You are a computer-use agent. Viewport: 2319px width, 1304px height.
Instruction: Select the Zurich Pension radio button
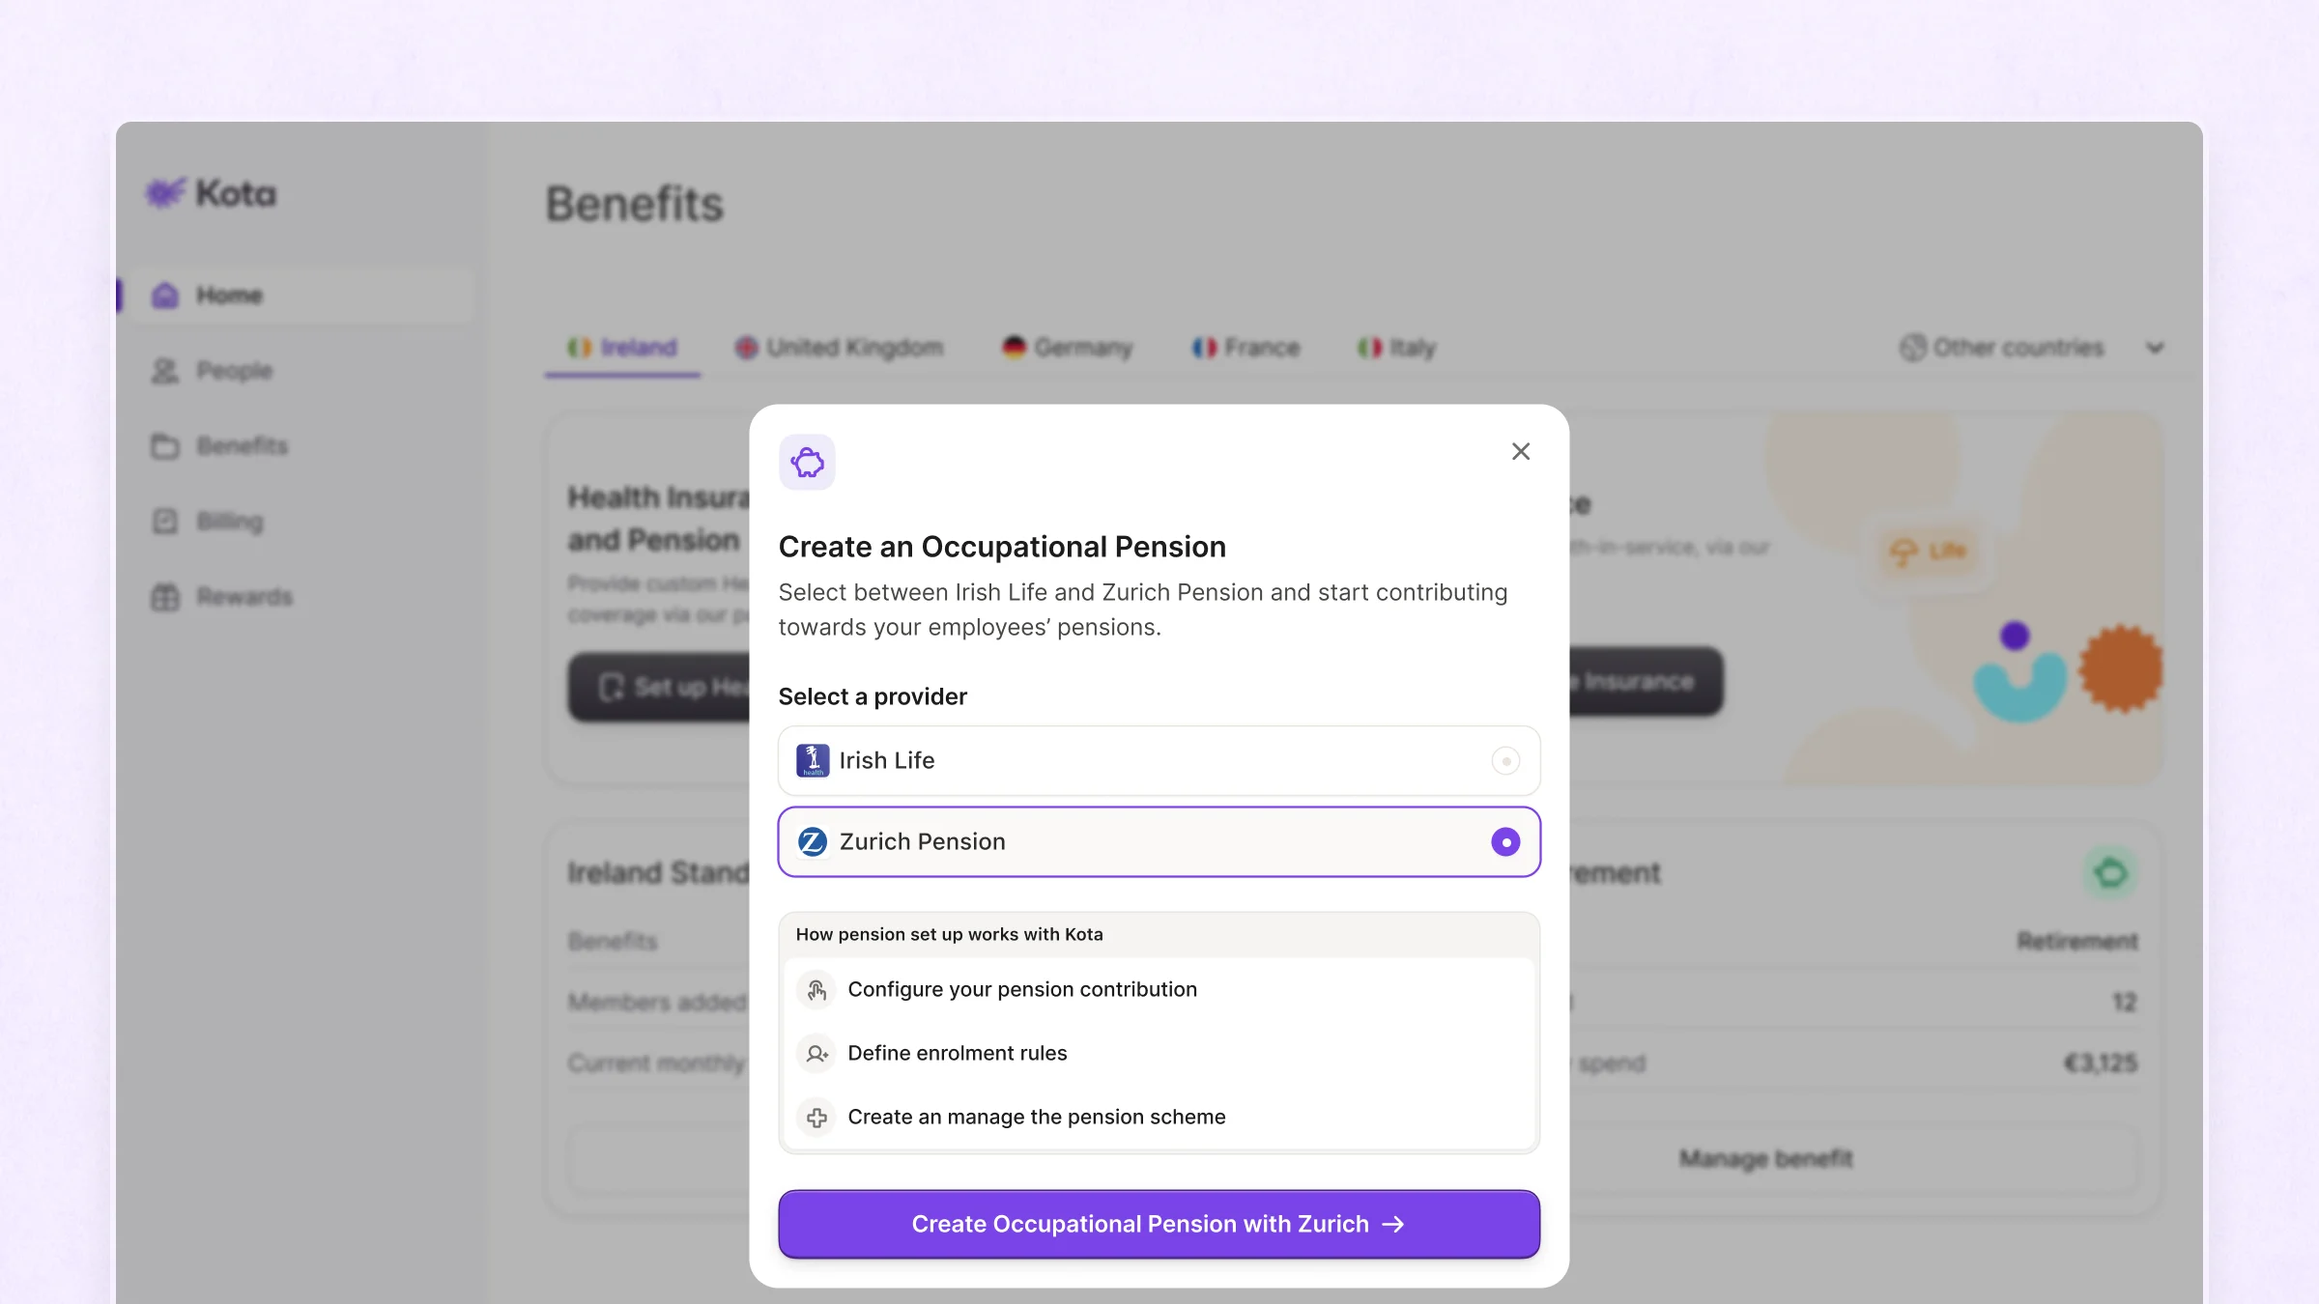pyautogui.click(x=1505, y=842)
